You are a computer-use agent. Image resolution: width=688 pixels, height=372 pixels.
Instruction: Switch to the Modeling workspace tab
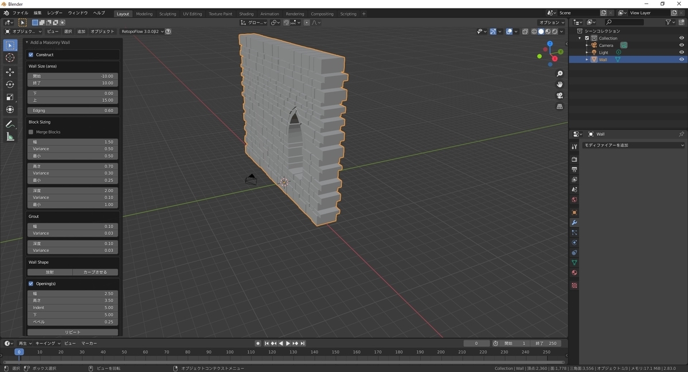point(144,14)
